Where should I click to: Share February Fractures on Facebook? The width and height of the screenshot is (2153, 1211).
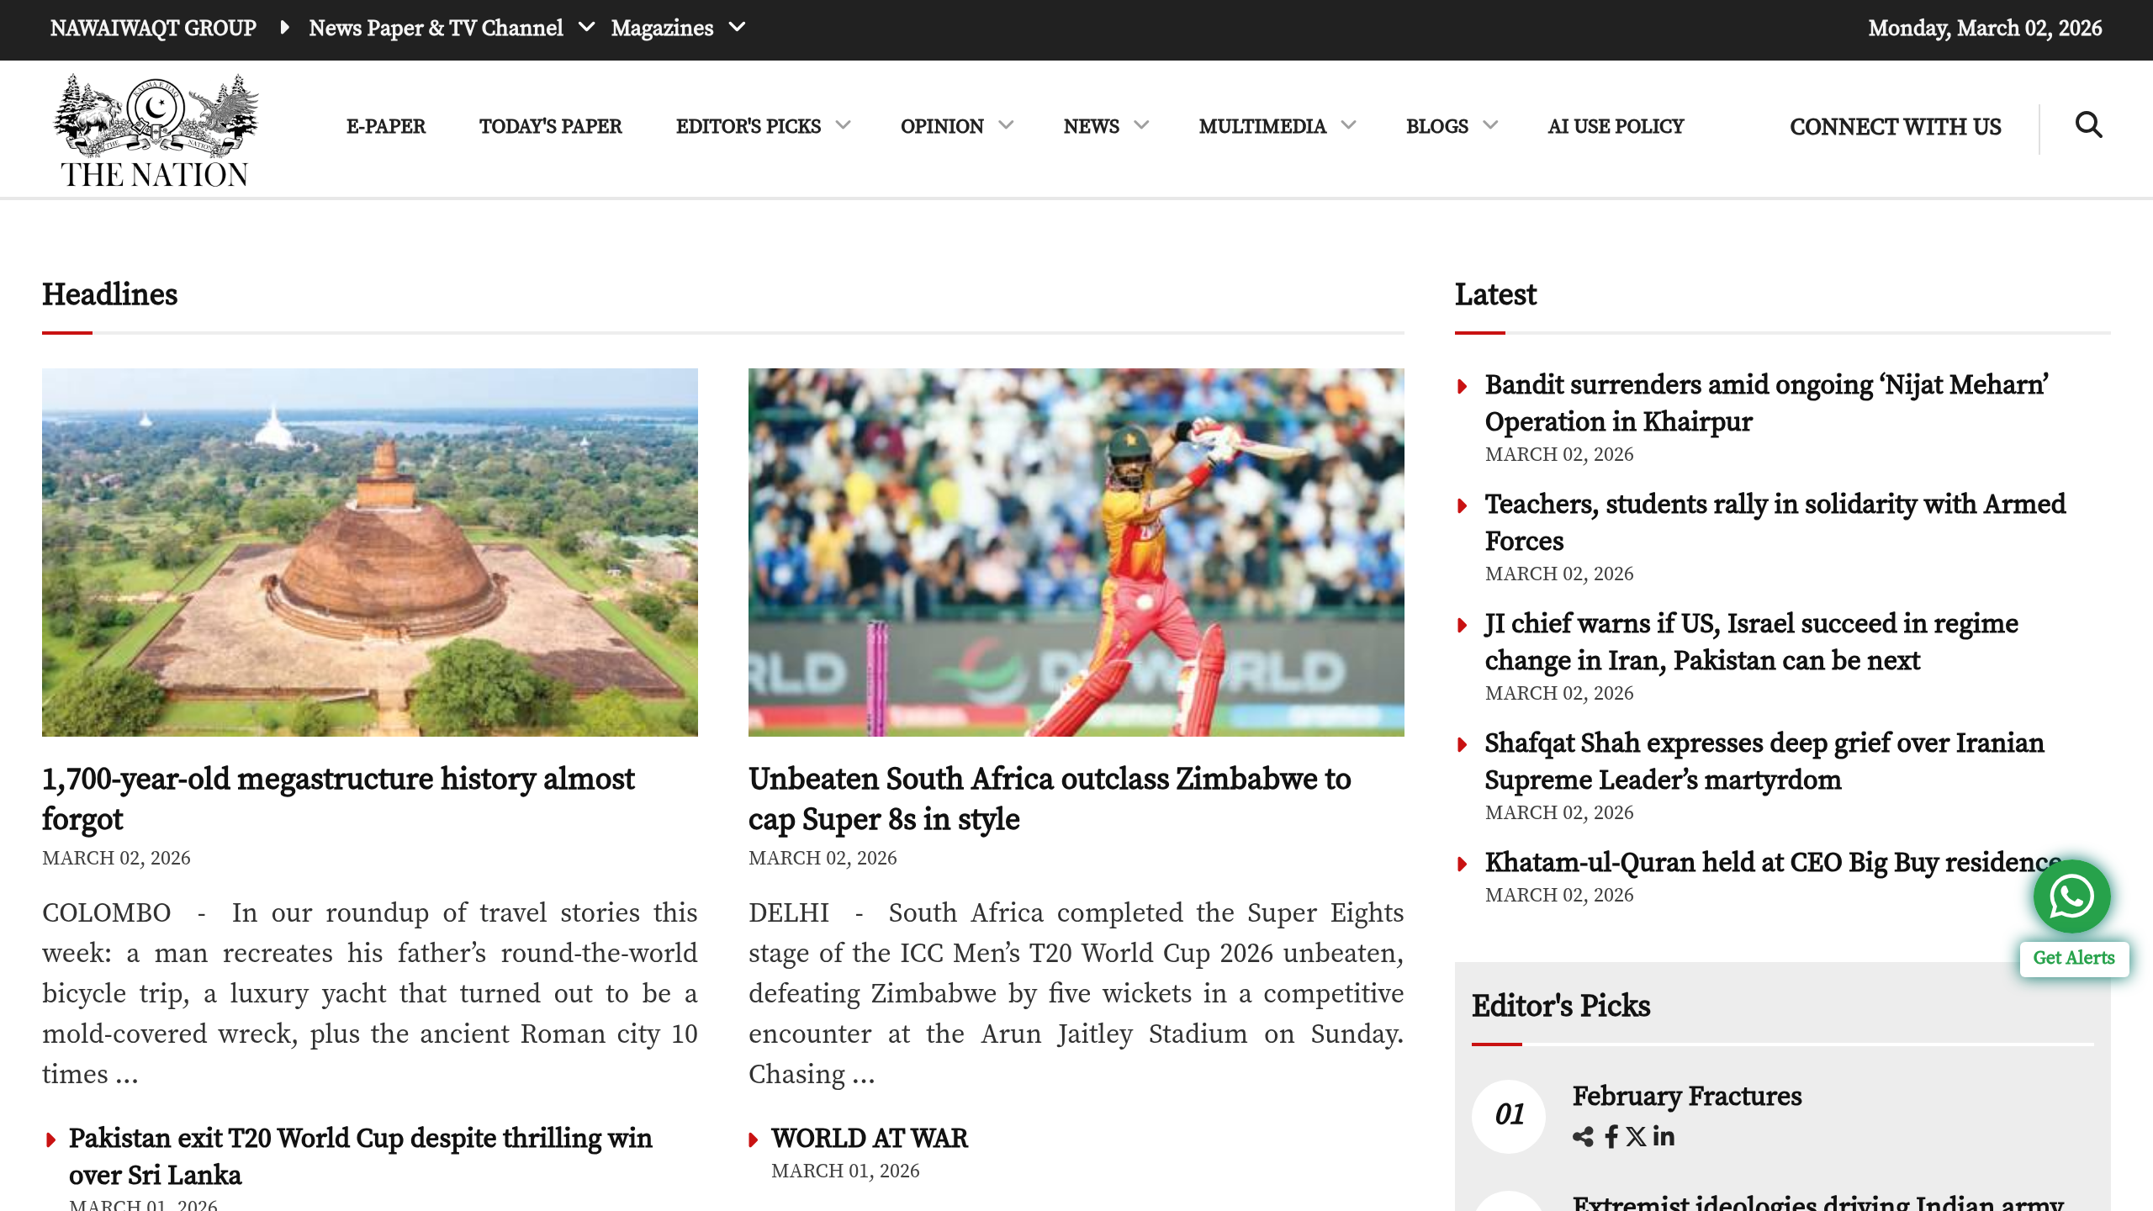coord(1611,1137)
